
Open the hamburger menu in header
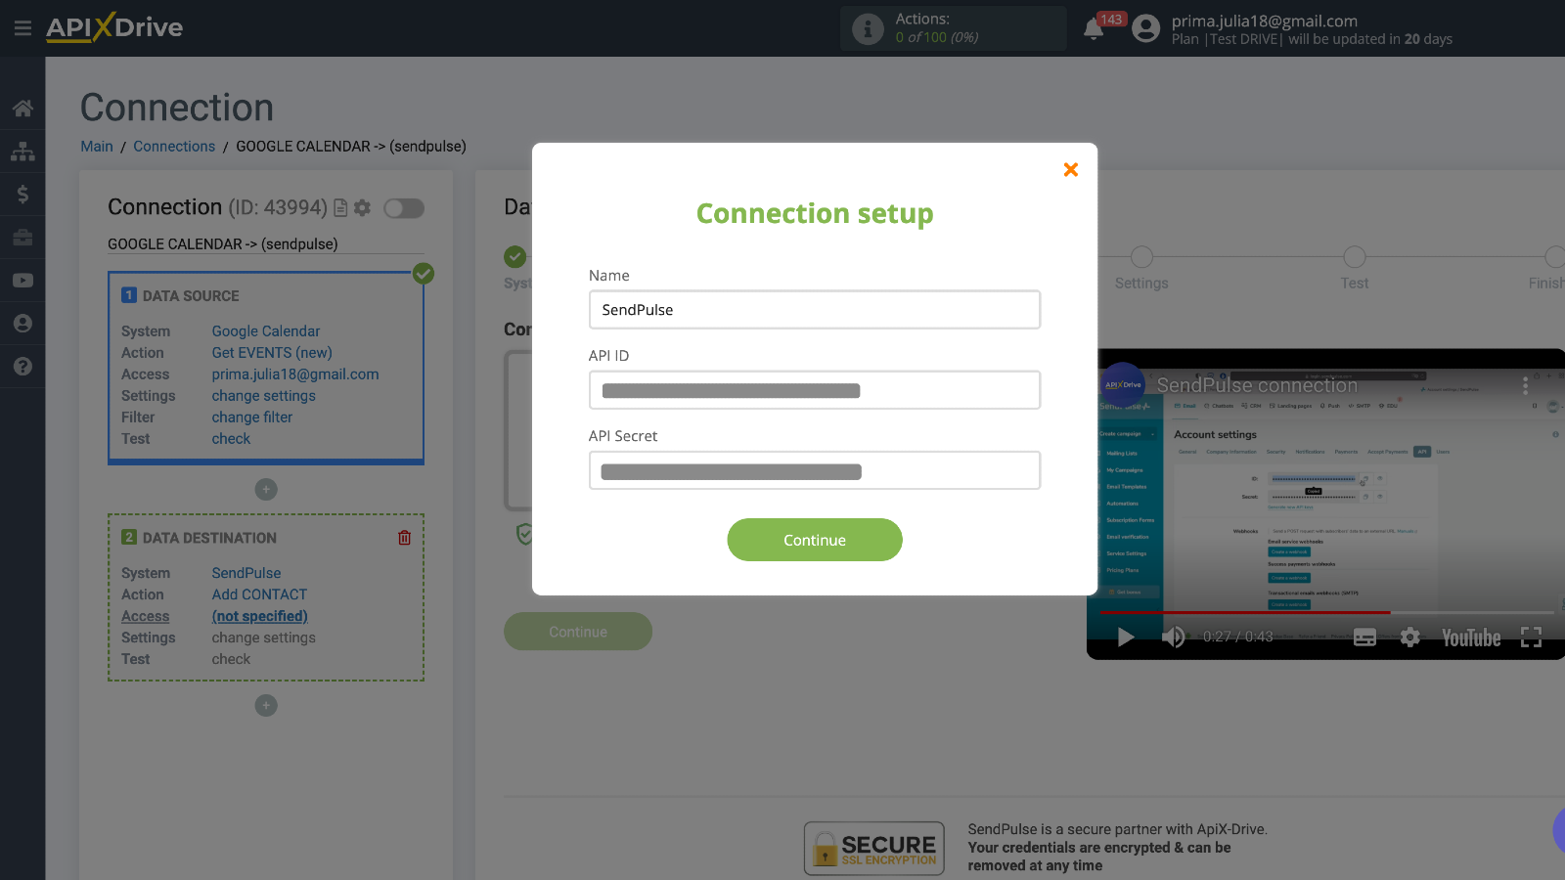pos(22,28)
